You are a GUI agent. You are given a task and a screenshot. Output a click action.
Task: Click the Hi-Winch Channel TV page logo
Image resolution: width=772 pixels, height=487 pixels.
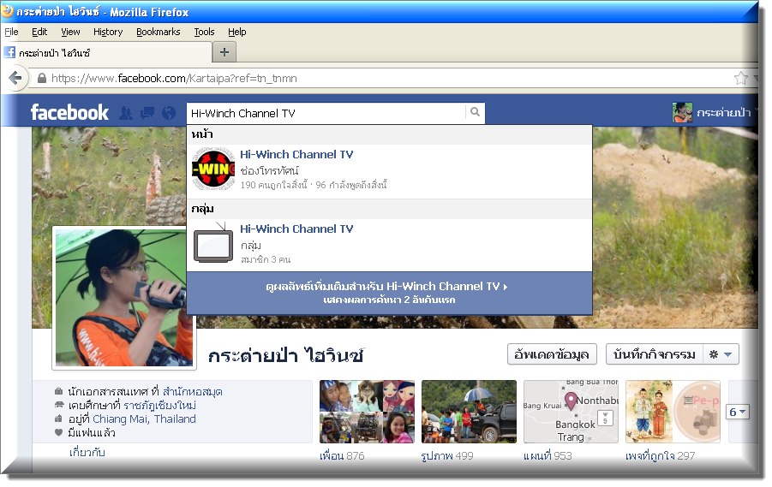click(x=212, y=169)
